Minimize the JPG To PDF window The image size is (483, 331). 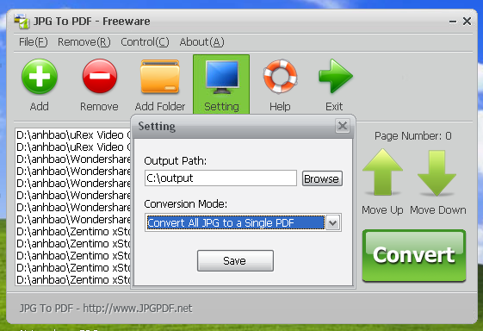click(453, 22)
